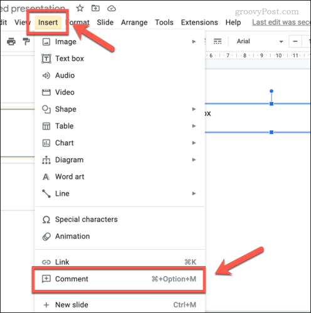The width and height of the screenshot is (311, 313).
Task: Insert a Text box
Action: pos(120,58)
